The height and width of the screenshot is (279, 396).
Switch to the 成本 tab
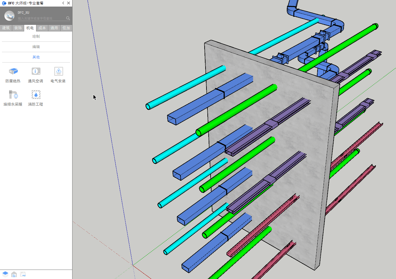tap(42, 28)
